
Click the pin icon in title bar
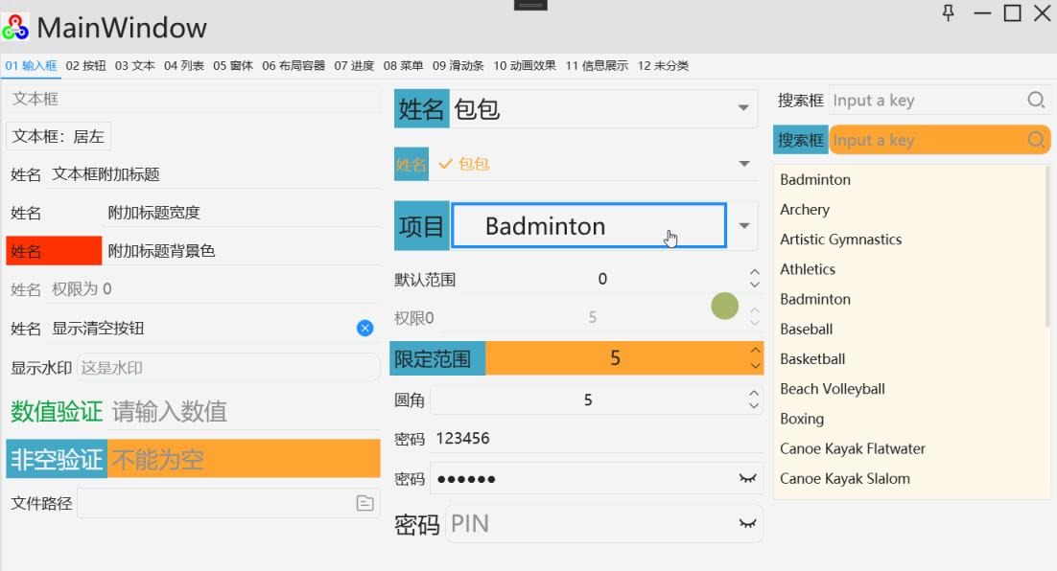(x=948, y=12)
